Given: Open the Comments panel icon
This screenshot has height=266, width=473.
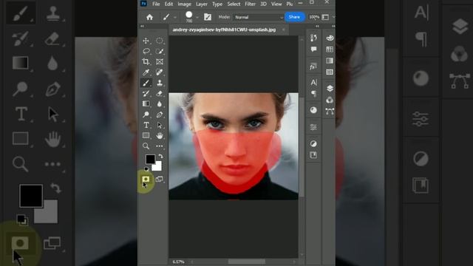Looking at the screenshot, I should (x=313, y=50).
